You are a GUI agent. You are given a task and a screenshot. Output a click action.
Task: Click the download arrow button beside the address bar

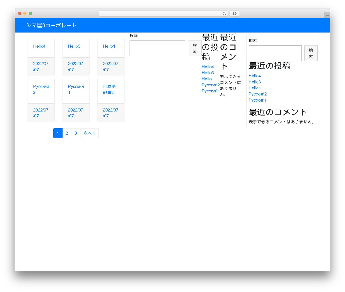234,13
